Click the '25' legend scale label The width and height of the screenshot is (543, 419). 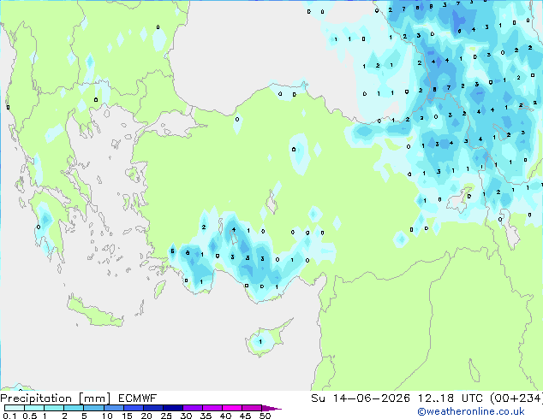tap(166, 416)
